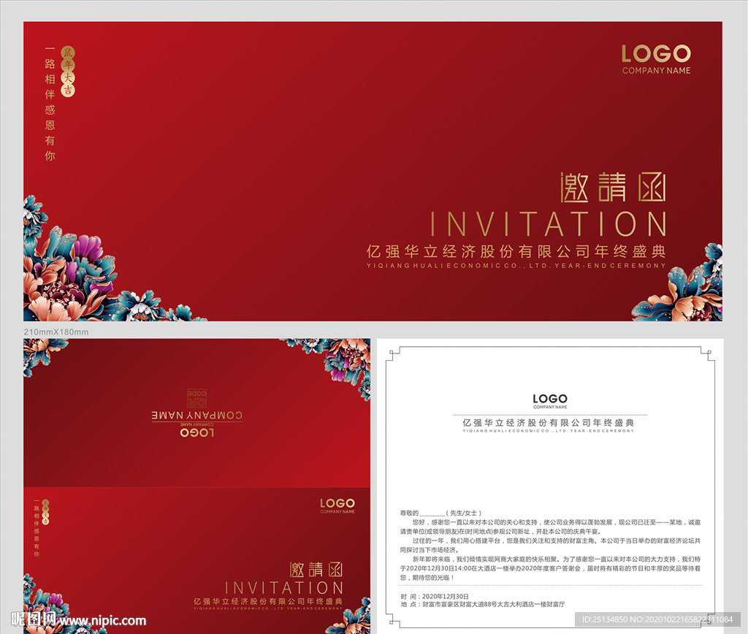Select the YIQIANG HUALI ECONOMIC pinyin line on the main cover
The width and height of the screenshot is (748, 634).
[516, 266]
